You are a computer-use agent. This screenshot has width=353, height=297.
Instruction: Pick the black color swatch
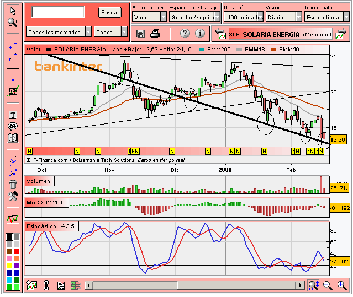pyautogui.click(x=9, y=237)
